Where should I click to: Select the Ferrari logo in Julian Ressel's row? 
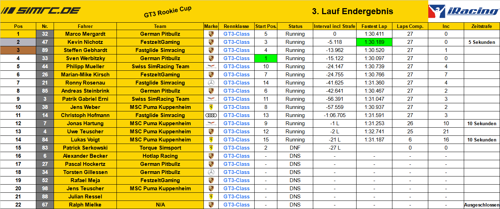pos(211,197)
